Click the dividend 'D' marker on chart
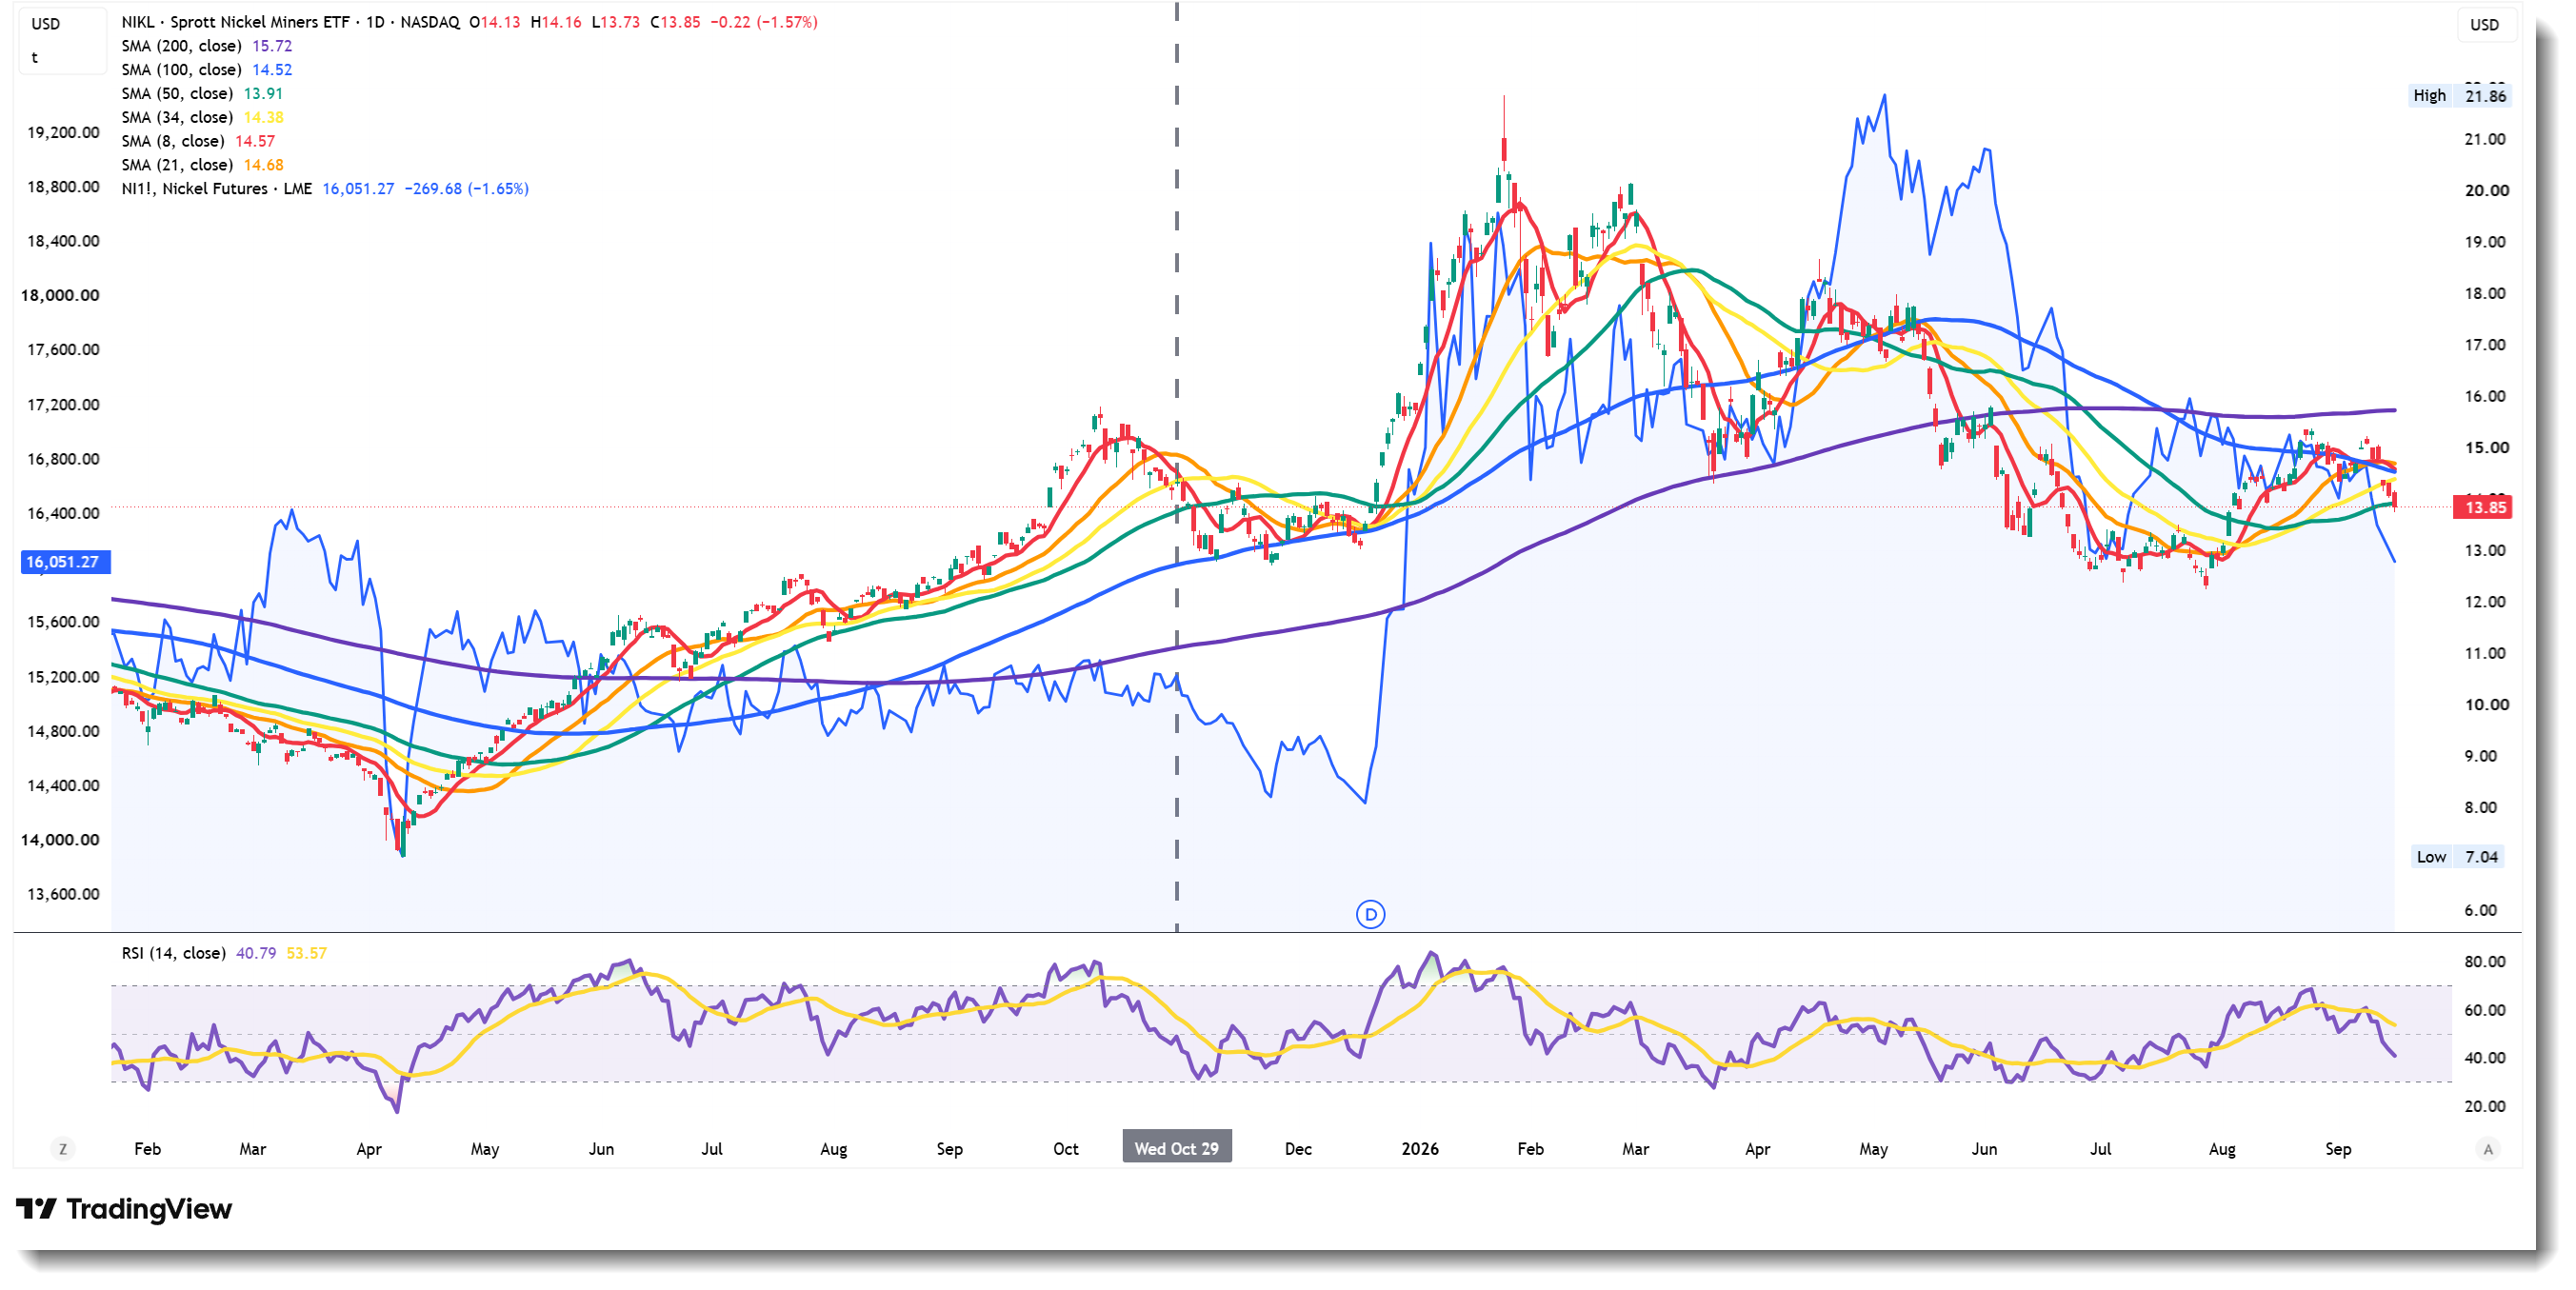 [x=1370, y=914]
